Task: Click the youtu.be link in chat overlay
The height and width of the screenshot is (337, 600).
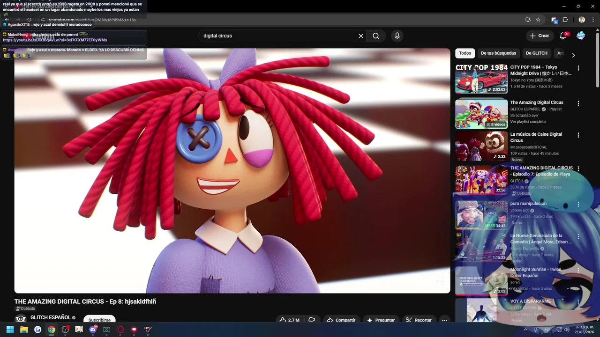Action: 55,40
